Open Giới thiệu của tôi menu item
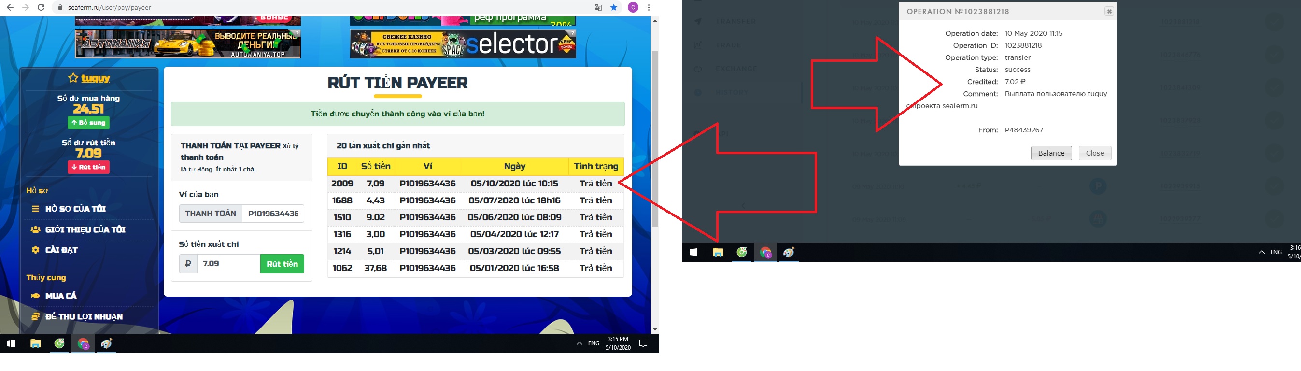This screenshot has height=371, width=1301. click(x=85, y=229)
